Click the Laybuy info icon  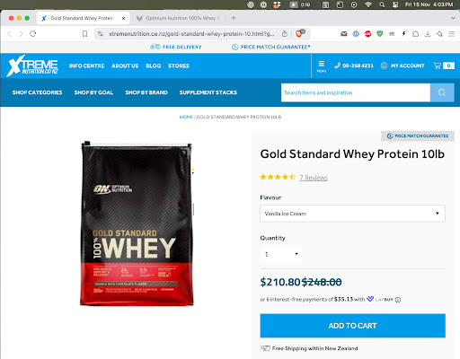point(398,300)
